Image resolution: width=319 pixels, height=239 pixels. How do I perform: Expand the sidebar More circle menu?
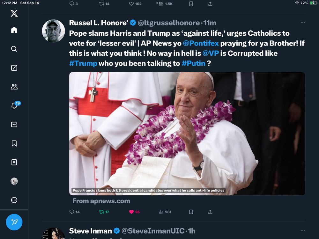(14, 200)
